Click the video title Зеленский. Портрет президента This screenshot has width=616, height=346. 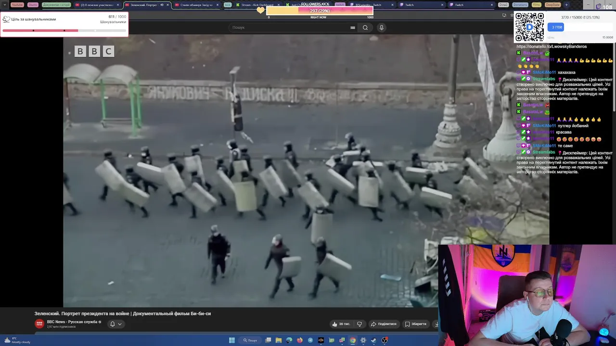[x=123, y=313]
